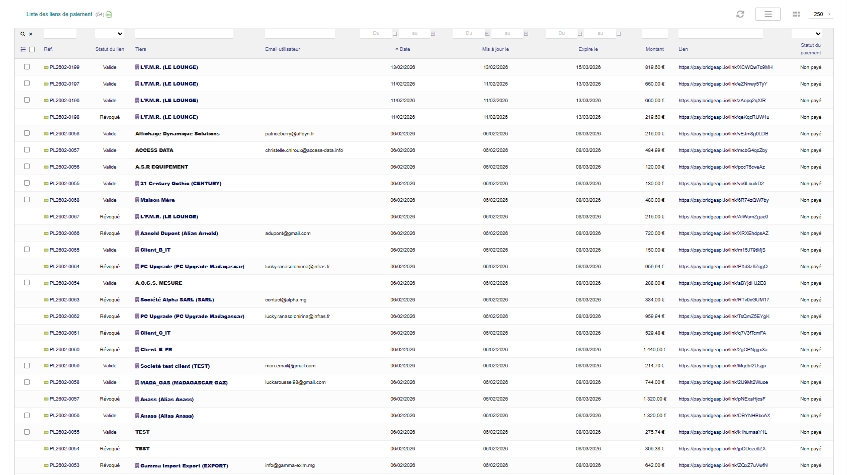Image resolution: width=847 pixels, height=475 pixels.
Task: Open the Maison Mère third-party link
Action: pos(157,200)
